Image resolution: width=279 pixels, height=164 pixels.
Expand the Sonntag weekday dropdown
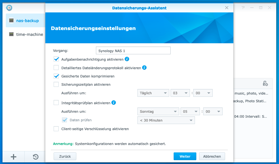[x=158, y=112]
